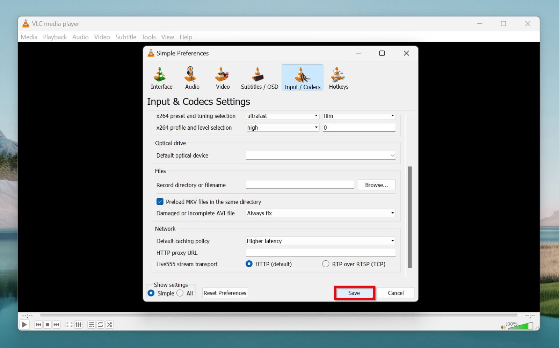Click Reset Preferences
Image resolution: width=559 pixels, height=348 pixels.
pyautogui.click(x=225, y=293)
